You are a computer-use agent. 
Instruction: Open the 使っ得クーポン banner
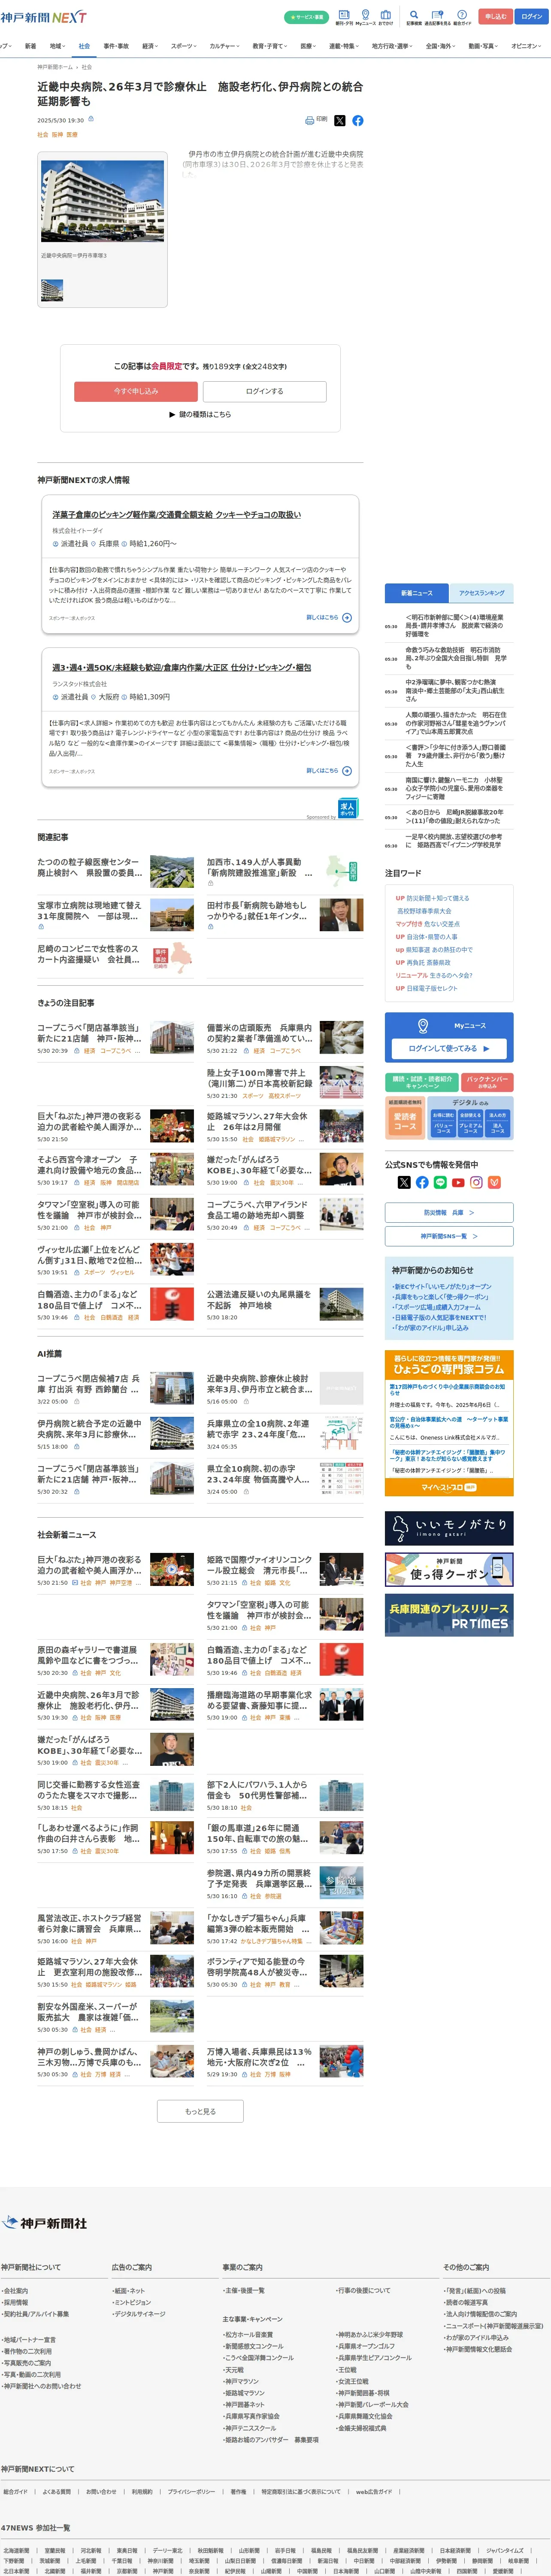pyautogui.click(x=449, y=1569)
